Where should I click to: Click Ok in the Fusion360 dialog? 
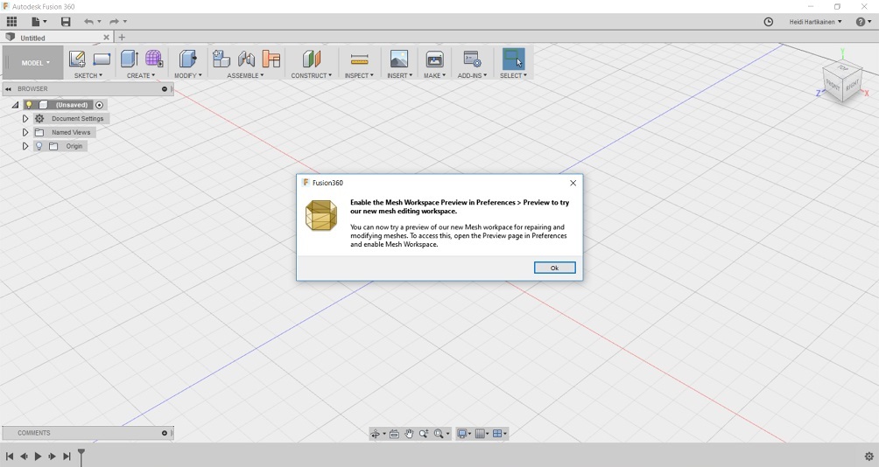[x=554, y=268]
